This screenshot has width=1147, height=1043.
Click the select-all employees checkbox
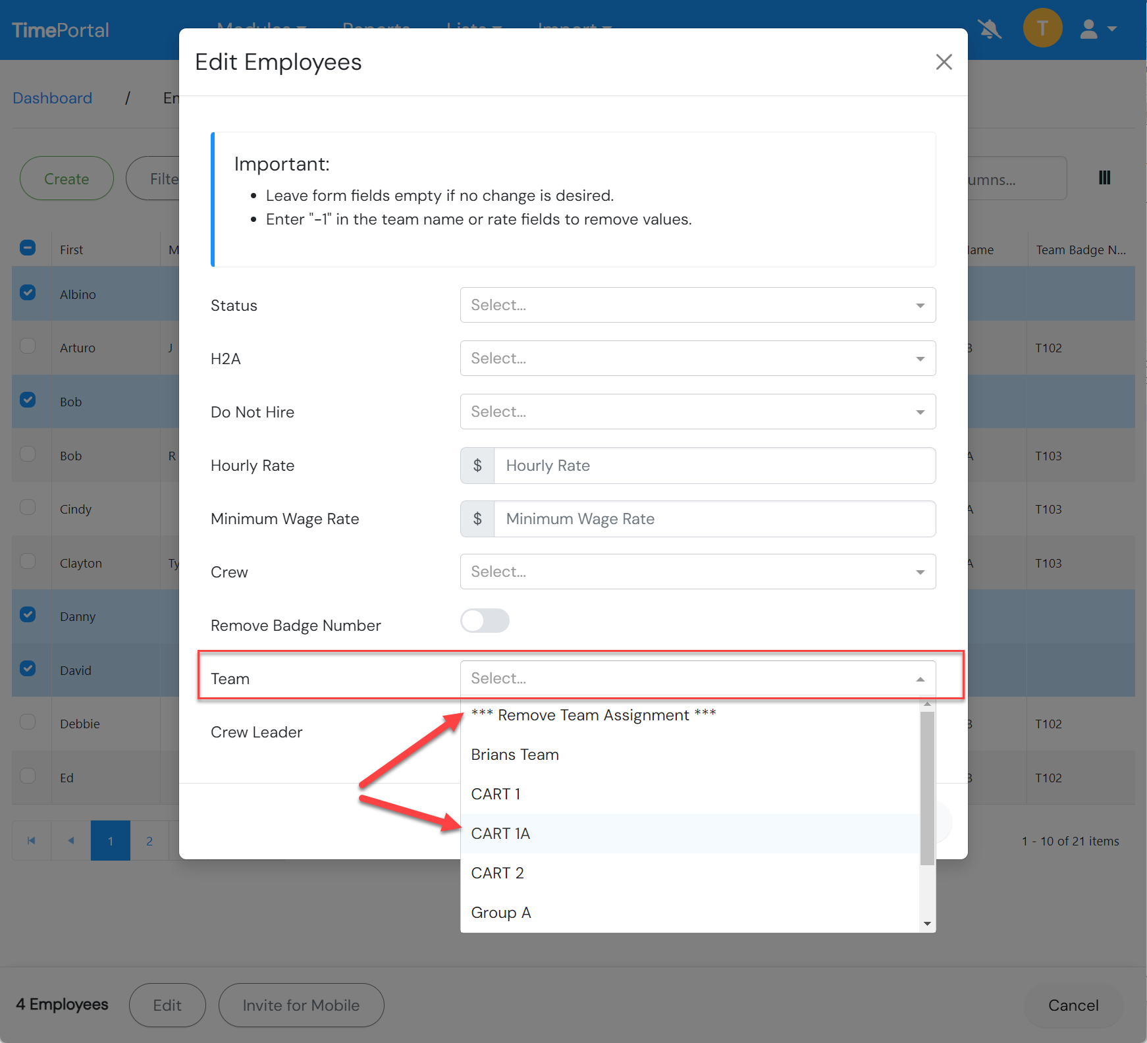[28, 248]
